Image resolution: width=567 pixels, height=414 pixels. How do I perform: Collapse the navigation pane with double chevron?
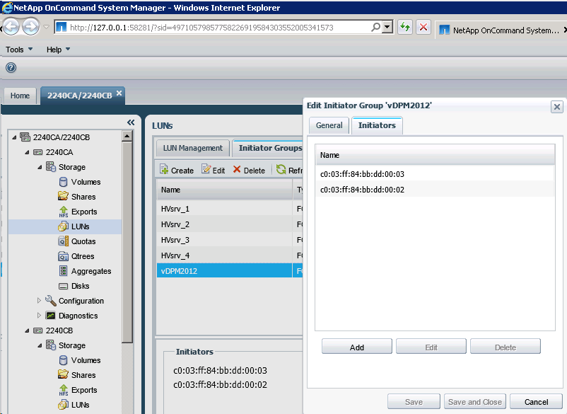[131, 122]
